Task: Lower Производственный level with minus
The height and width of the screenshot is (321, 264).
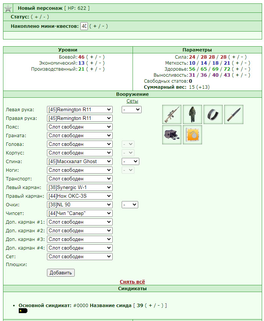Action: click(100, 69)
